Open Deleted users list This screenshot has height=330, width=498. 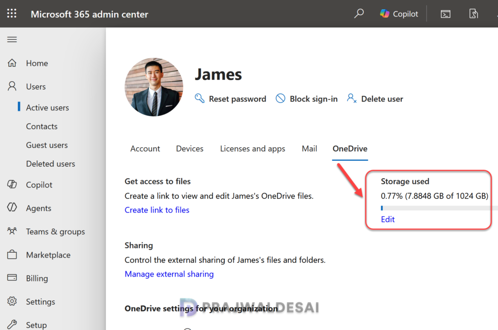[51, 164]
